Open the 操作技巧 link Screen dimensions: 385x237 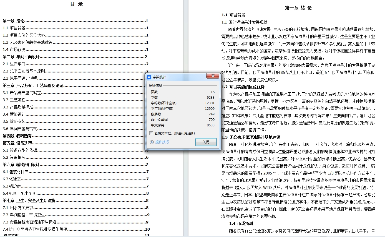point(162,142)
